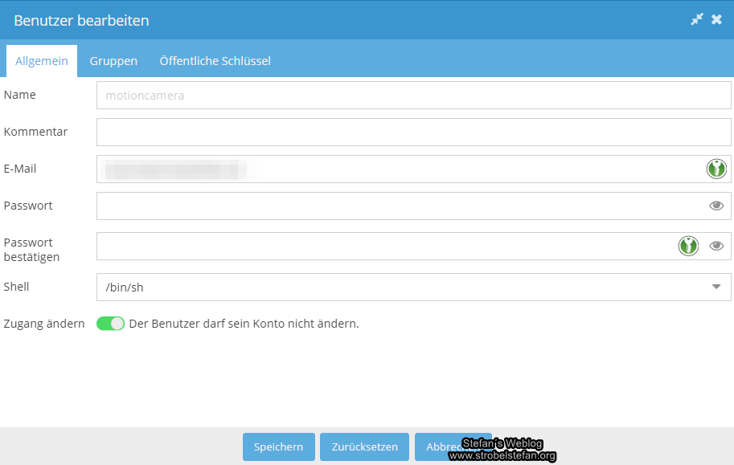Switch to the Allgemein tab
Image resolution: width=734 pixels, height=465 pixels.
[42, 61]
